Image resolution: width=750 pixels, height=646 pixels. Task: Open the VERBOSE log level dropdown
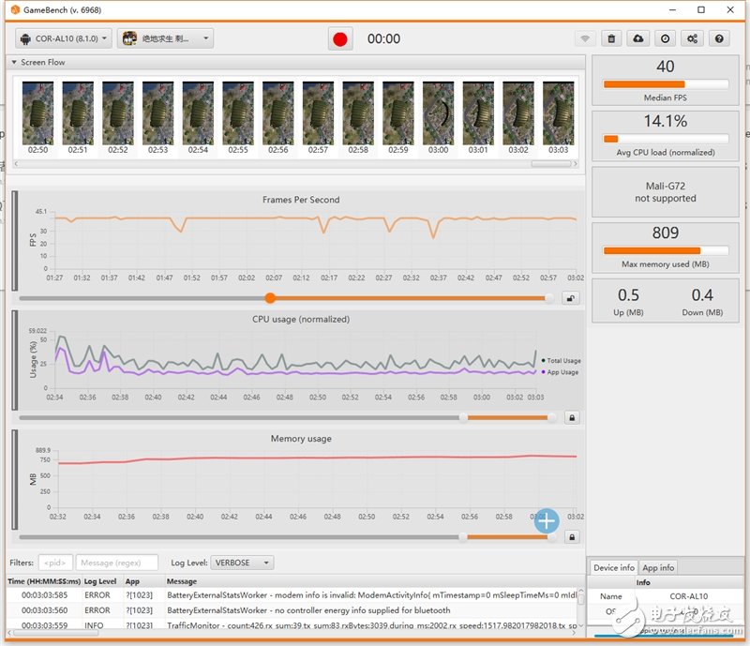click(242, 563)
